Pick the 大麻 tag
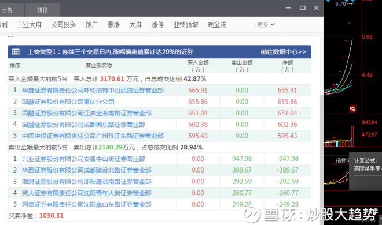This screenshot has height=225, width=382. (x=135, y=25)
